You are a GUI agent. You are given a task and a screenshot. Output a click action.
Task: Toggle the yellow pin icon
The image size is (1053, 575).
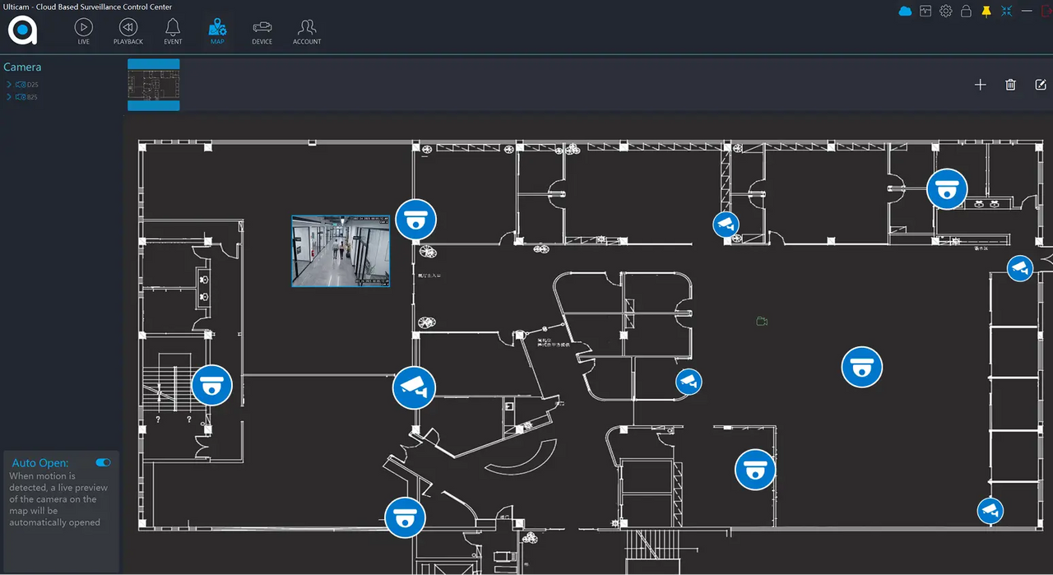pyautogui.click(x=986, y=12)
